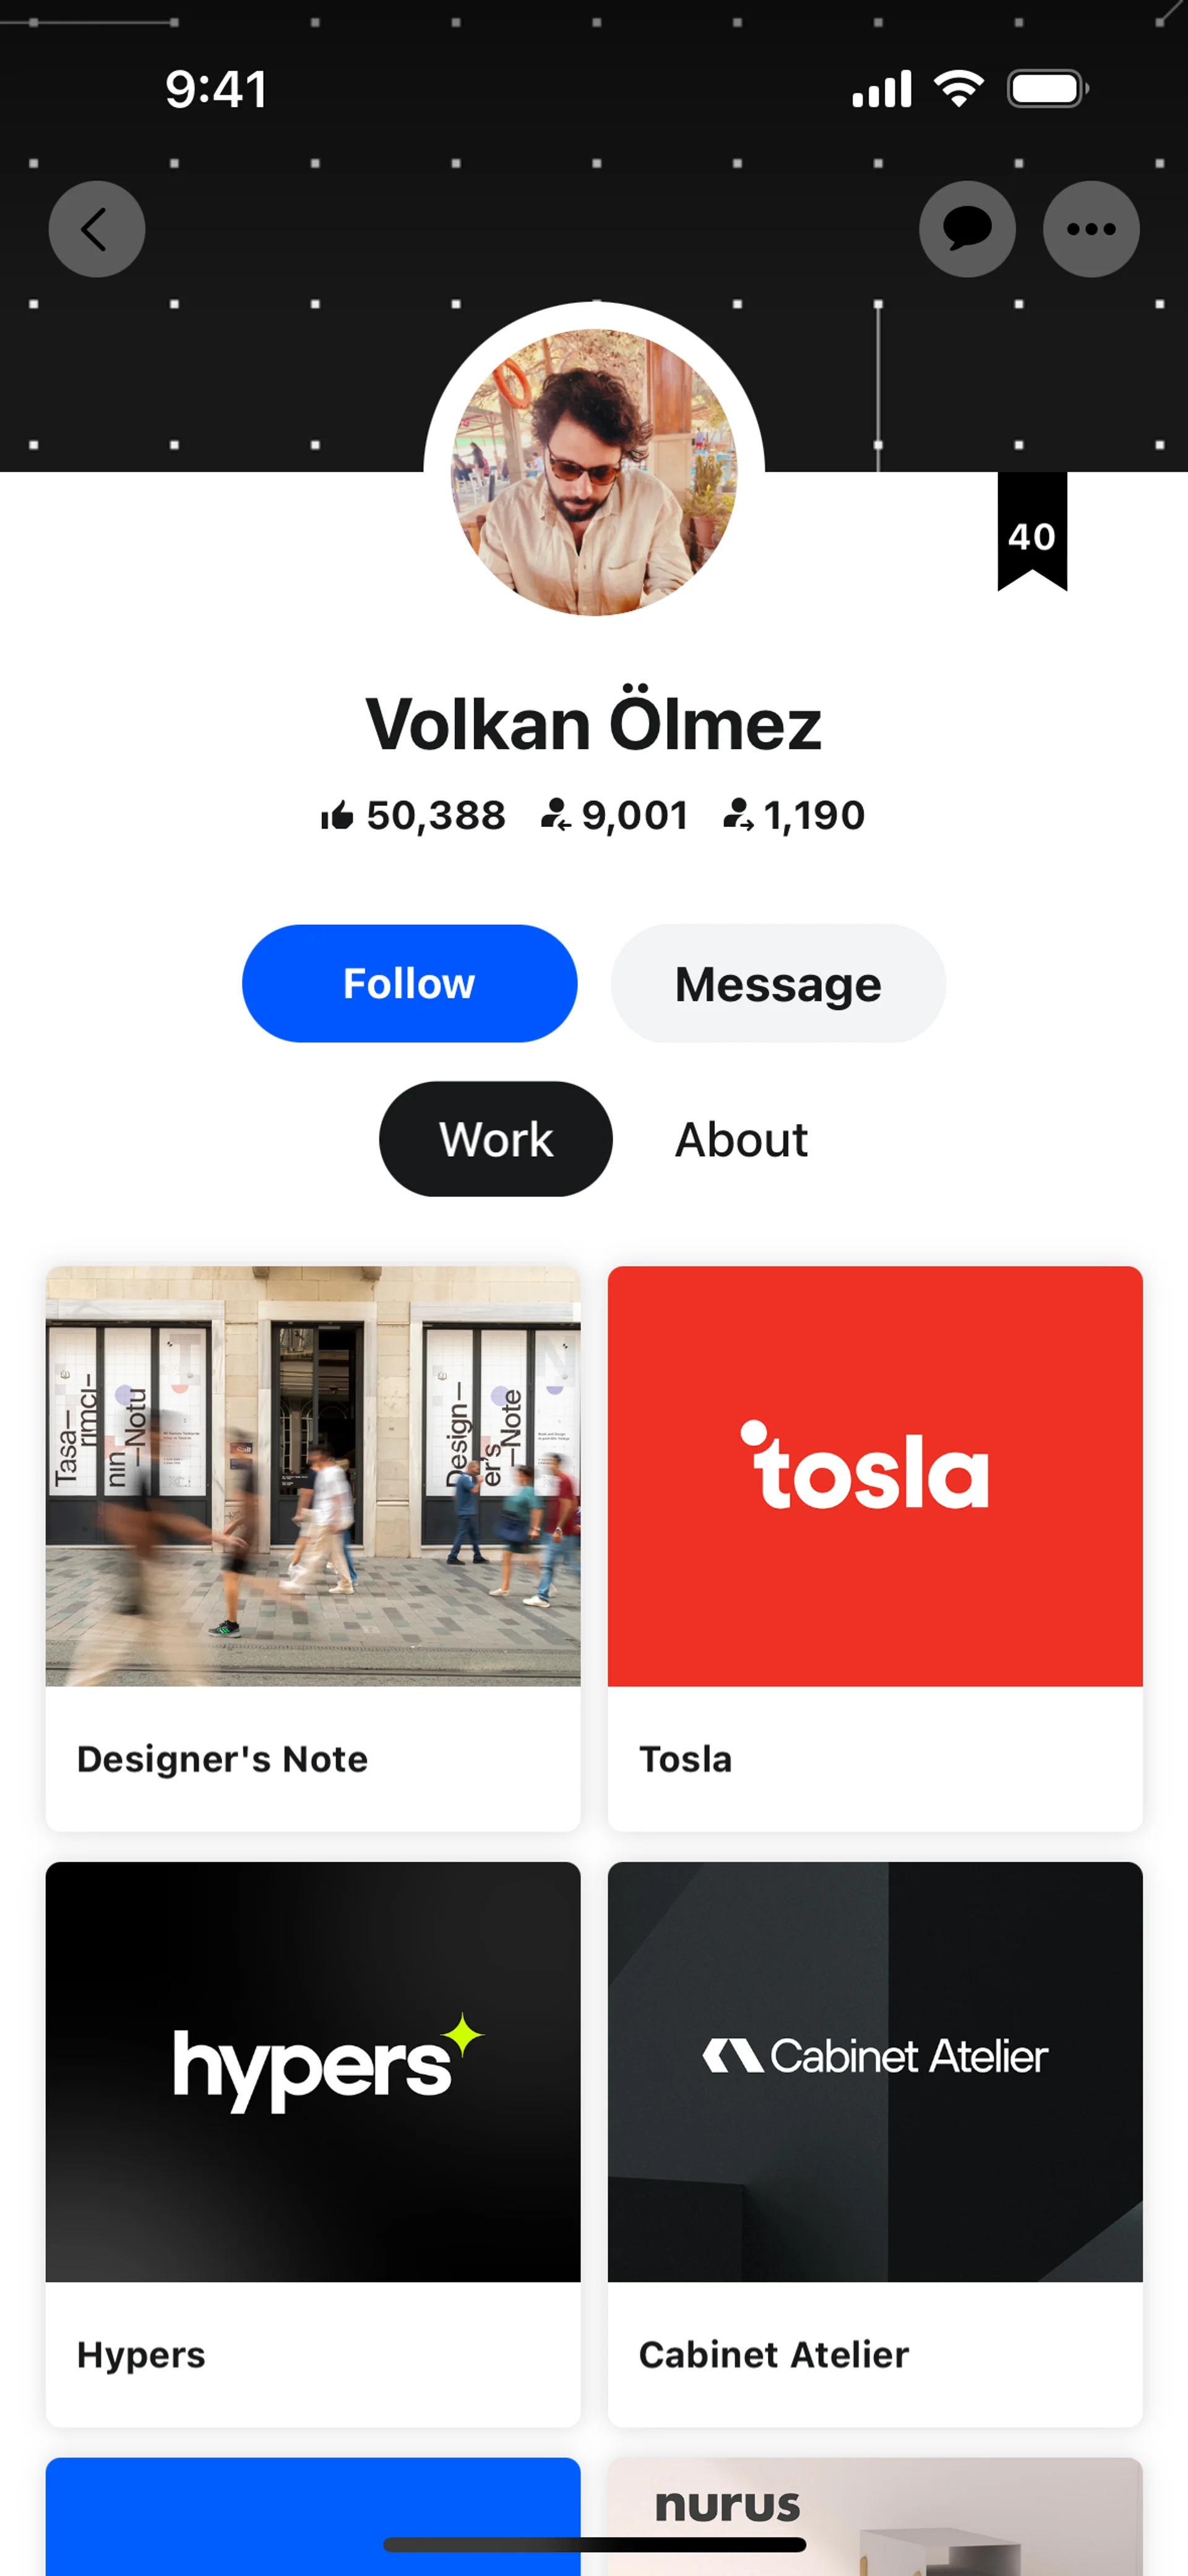Open the red Tosla project thumbnail
This screenshot has width=1188, height=2576.
[x=875, y=1476]
